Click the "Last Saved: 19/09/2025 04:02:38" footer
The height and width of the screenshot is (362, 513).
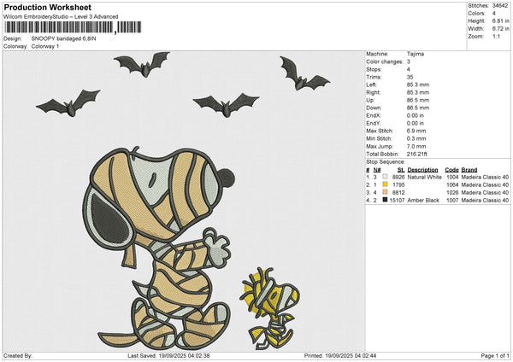(168, 355)
